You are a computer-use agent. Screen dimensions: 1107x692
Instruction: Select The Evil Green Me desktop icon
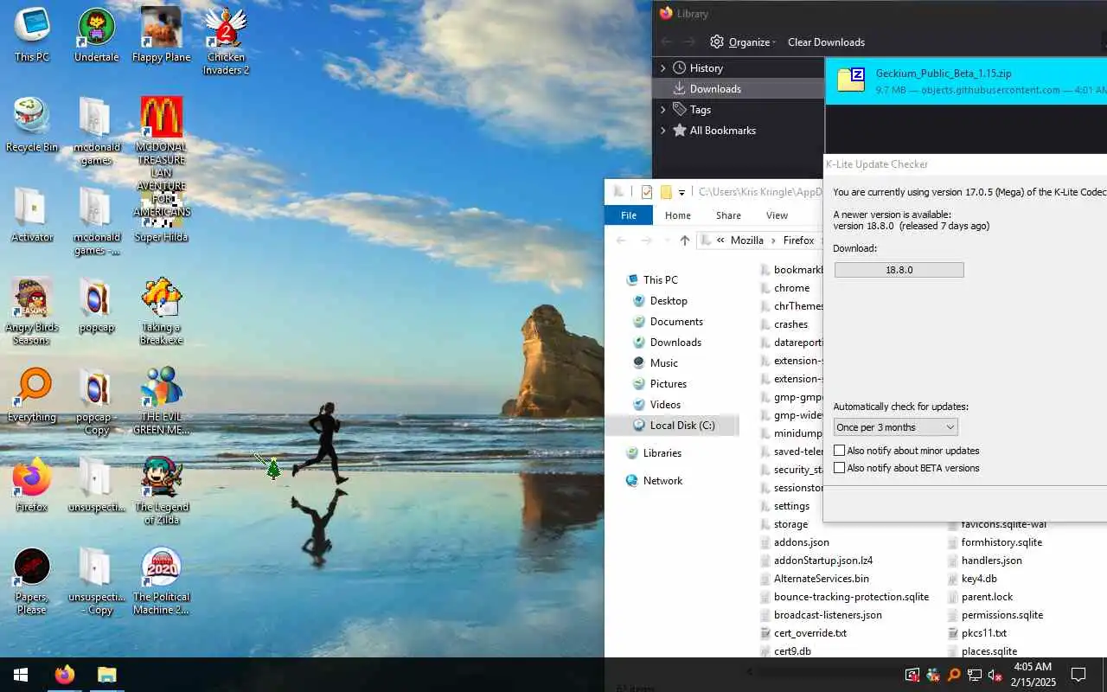pyautogui.click(x=161, y=401)
